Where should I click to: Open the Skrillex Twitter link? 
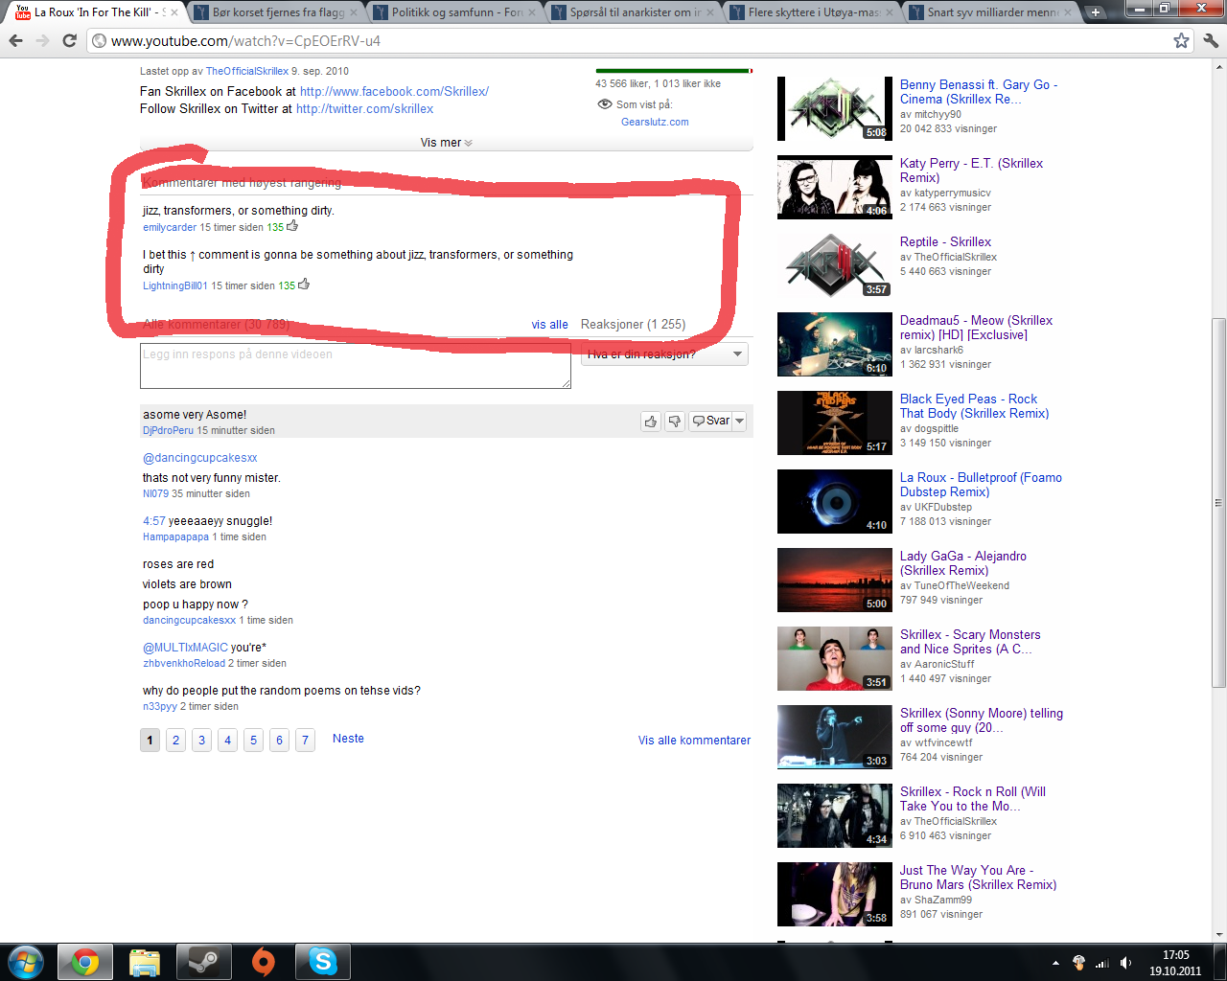pos(364,108)
